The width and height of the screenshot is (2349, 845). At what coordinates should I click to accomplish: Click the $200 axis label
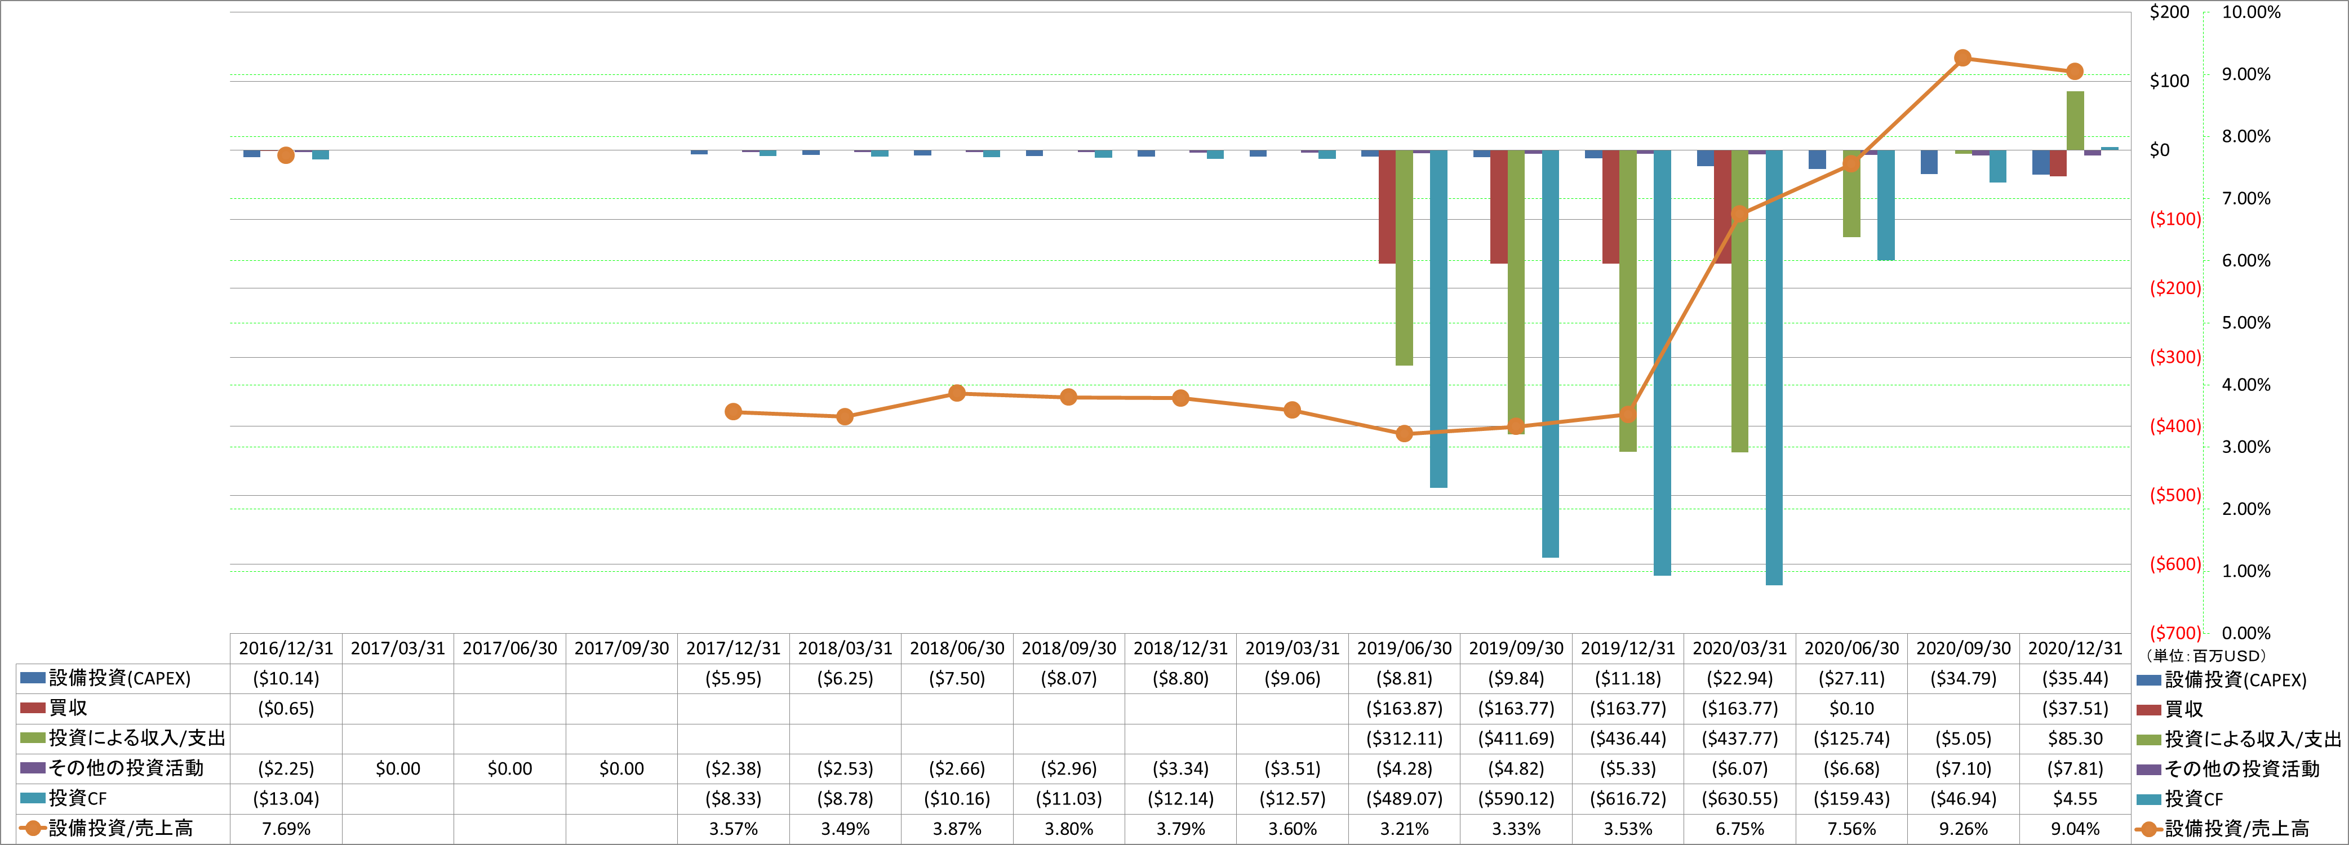[x=2169, y=13]
